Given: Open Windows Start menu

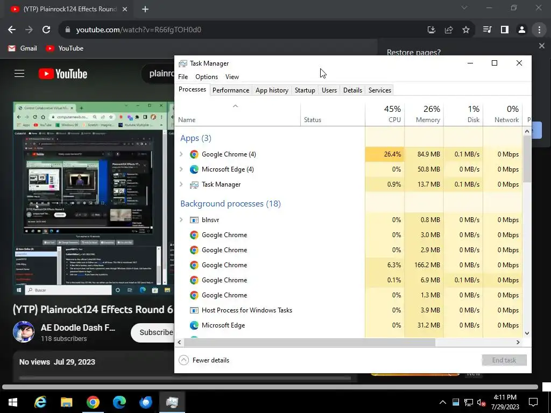Looking at the screenshot, I should pos(13,402).
